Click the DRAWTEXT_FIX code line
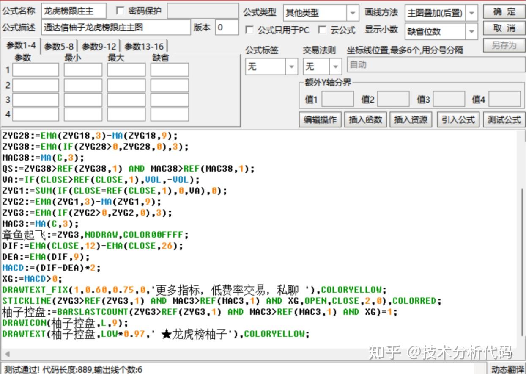This screenshot has width=526, height=374. point(195,290)
